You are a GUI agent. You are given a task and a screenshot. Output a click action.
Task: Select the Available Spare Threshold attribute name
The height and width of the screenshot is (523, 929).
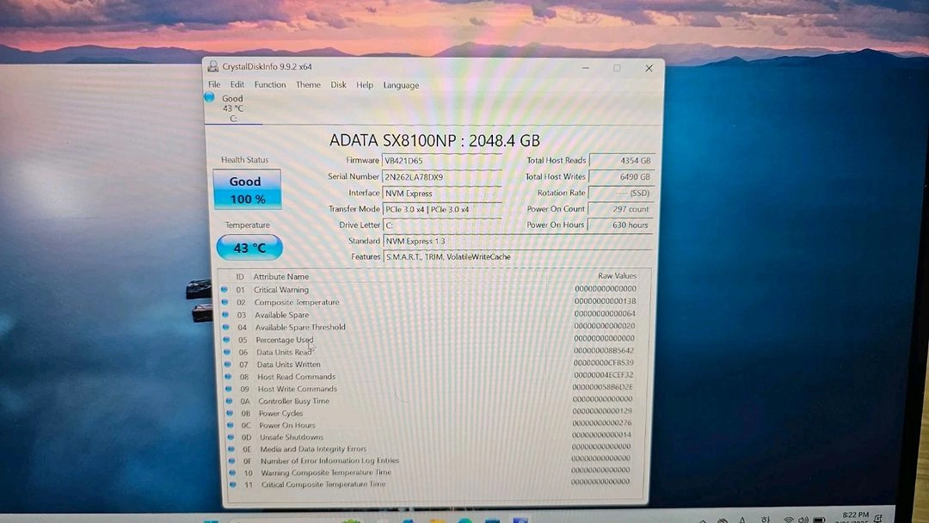point(300,327)
